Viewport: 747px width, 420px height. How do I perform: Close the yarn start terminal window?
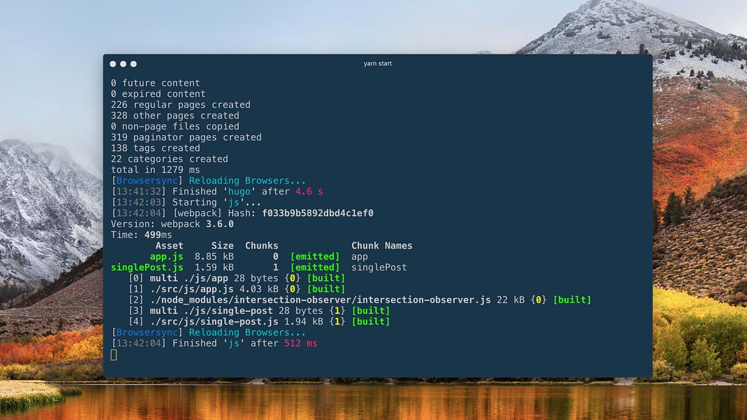coord(113,64)
